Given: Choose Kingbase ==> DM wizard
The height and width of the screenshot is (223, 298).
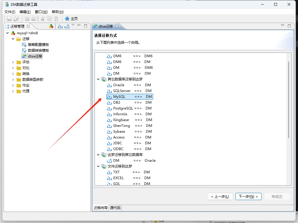Looking at the screenshot, I should click(x=130, y=120).
